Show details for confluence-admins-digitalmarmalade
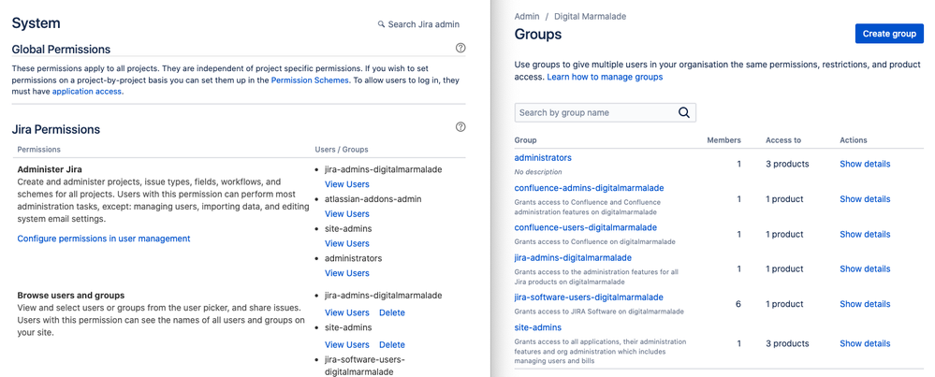Viewport: 935px width, 377px height. [865, 199]
